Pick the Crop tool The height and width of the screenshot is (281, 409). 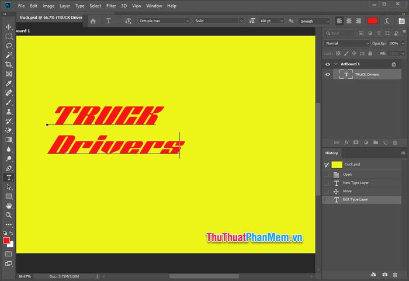click(9, 64)
